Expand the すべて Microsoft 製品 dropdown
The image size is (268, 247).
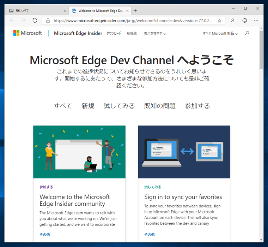220,34
